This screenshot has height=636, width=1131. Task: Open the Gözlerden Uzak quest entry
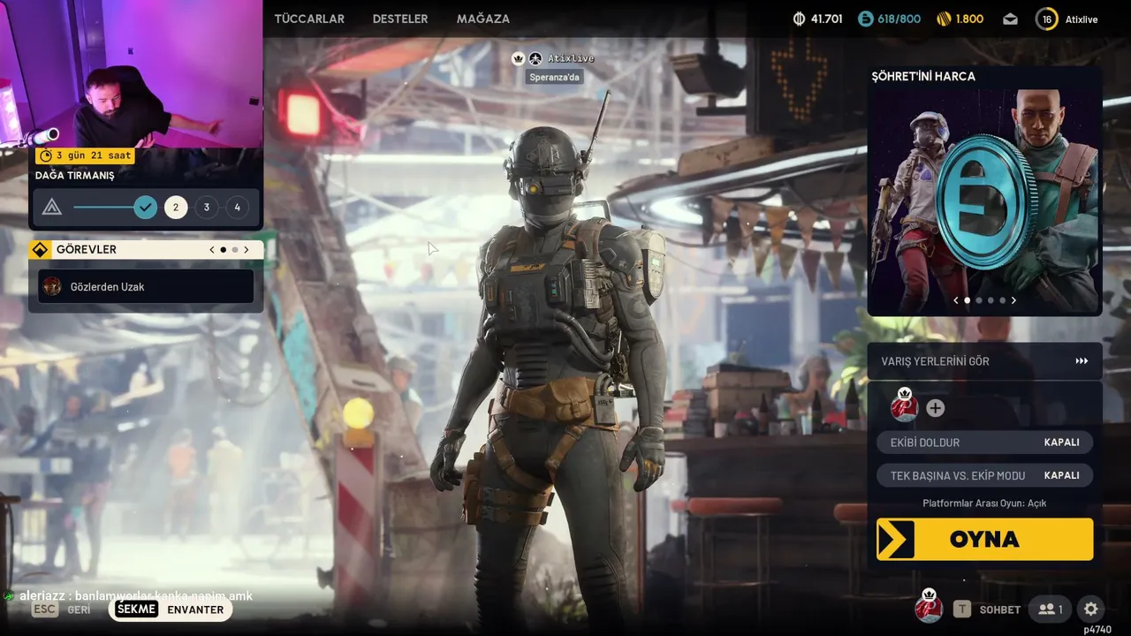tap(146, 286)
